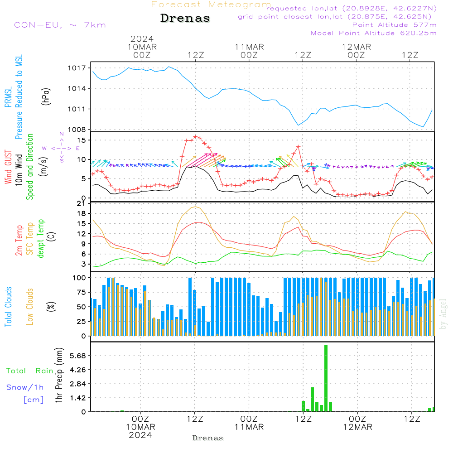This screenshot has width=453, height=453.
Task: Select the Forecast Meteogram heading
Action: pos(211,5)
